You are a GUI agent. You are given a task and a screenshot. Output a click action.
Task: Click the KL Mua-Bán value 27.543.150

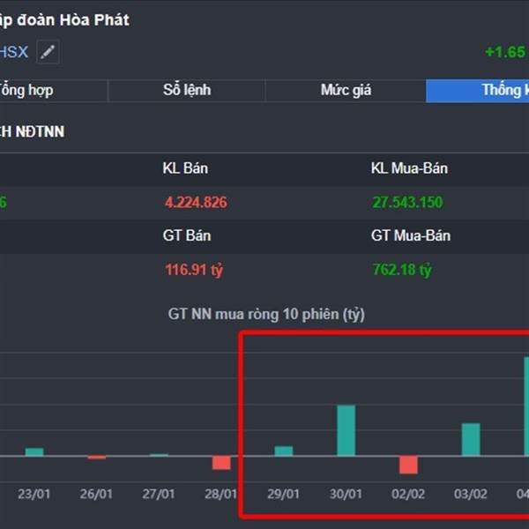tap(407, 203)
